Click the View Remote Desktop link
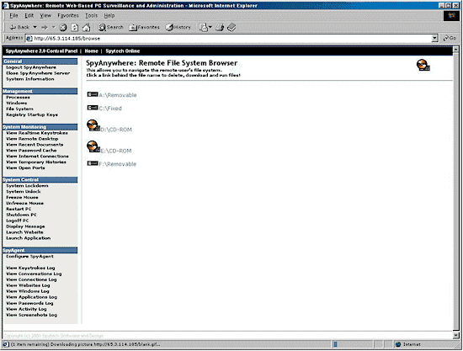Screen dimensions: 463x351 [x=32, y=139]
